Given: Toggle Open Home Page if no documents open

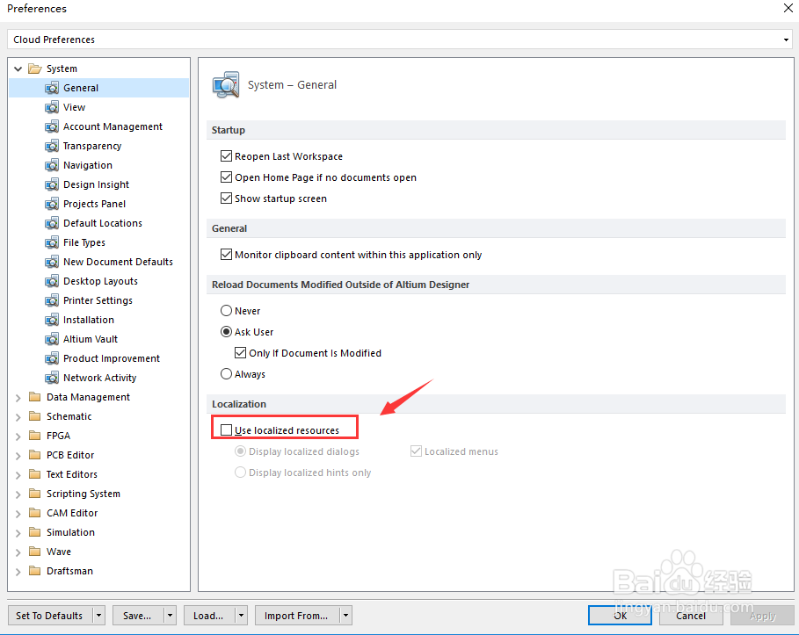Looking at the screenshot, I should [x=226, y=177].
